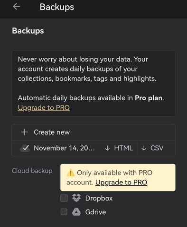Click the yellow warning triangle icon

(x=70, y=173)
